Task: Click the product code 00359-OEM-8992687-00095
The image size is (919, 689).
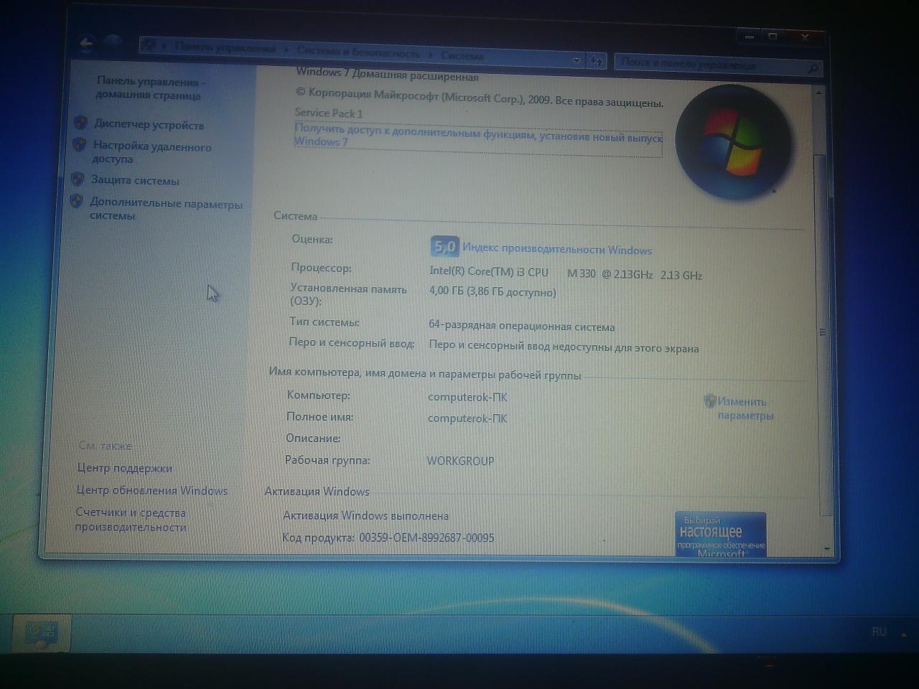Action: point(426,538)
